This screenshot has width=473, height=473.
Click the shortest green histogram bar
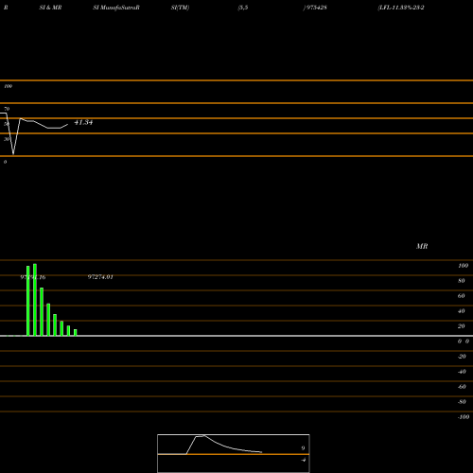point(76,333)
